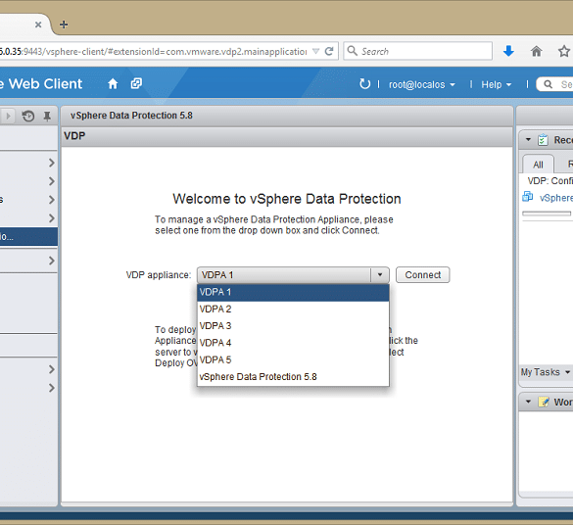Select VDPA 3 from list
The width and height of the screenshot is (573, 525).
(x=293, y=326)
